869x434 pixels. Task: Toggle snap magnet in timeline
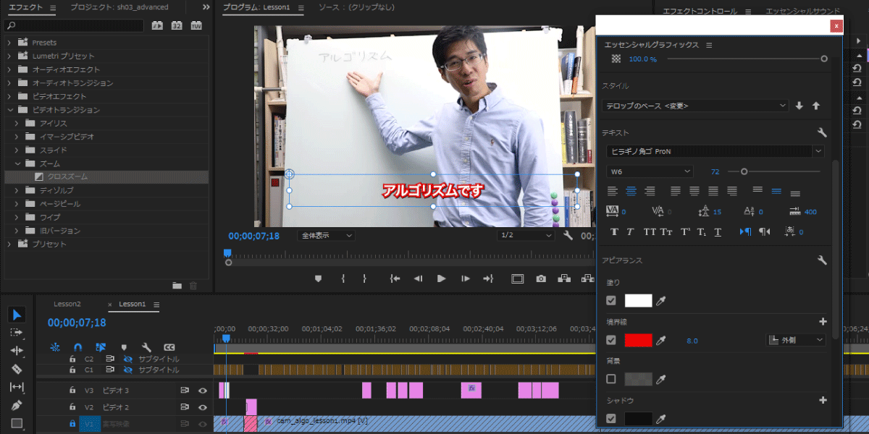click(x=78, y=347)
